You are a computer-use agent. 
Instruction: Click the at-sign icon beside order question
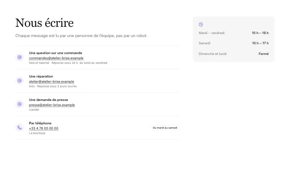[20, 57]
